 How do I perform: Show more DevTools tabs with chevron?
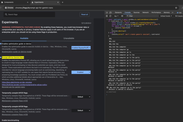[x=173, y=13]
